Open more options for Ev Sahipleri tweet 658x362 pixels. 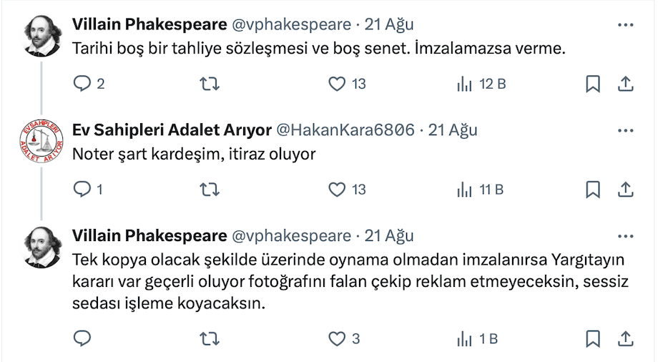click(x=625, y=131)
